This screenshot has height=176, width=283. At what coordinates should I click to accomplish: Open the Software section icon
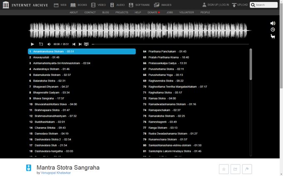point(131,5)
